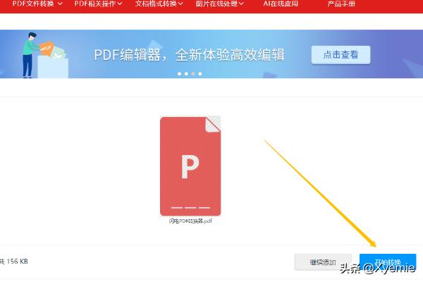Expand the chevron beside PDF文件转换
Viewport: 423px width, 282px height.
tap(59, 4)
